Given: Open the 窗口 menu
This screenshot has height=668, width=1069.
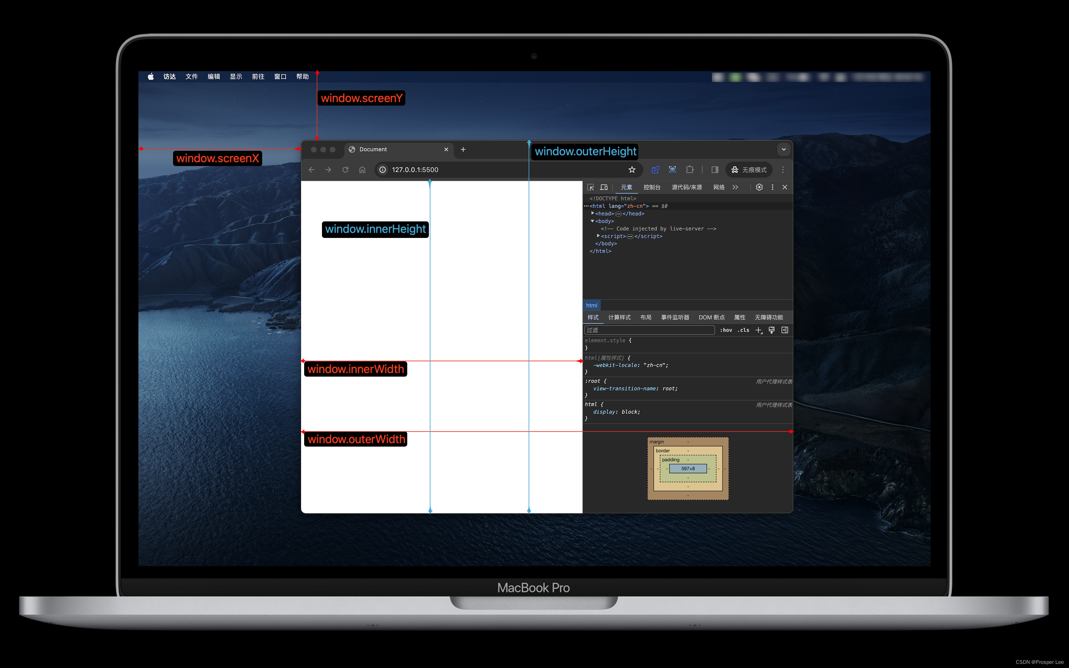Looking at the screenshot, I should point(280,76).
